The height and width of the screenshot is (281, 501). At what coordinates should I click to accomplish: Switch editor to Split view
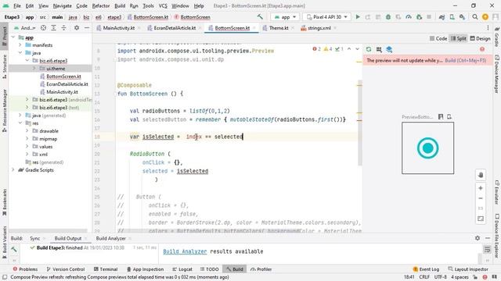(459, 38)
